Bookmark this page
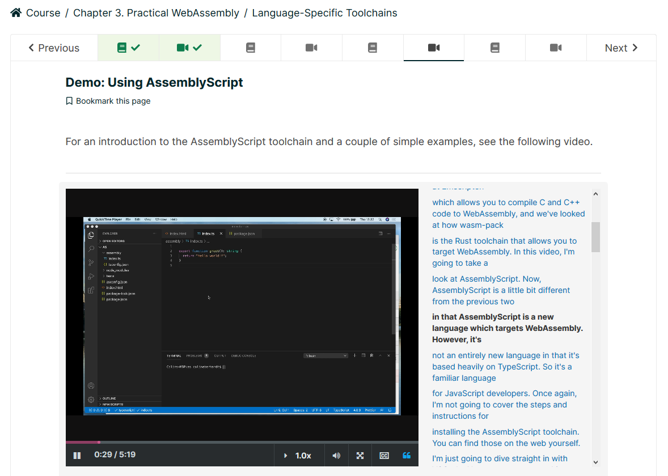 coord(108,101)
